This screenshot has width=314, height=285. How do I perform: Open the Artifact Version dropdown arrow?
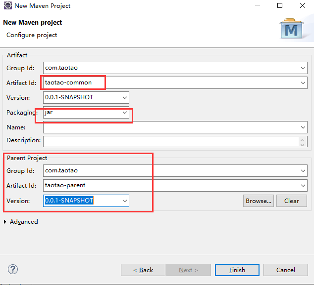(124, 97)
